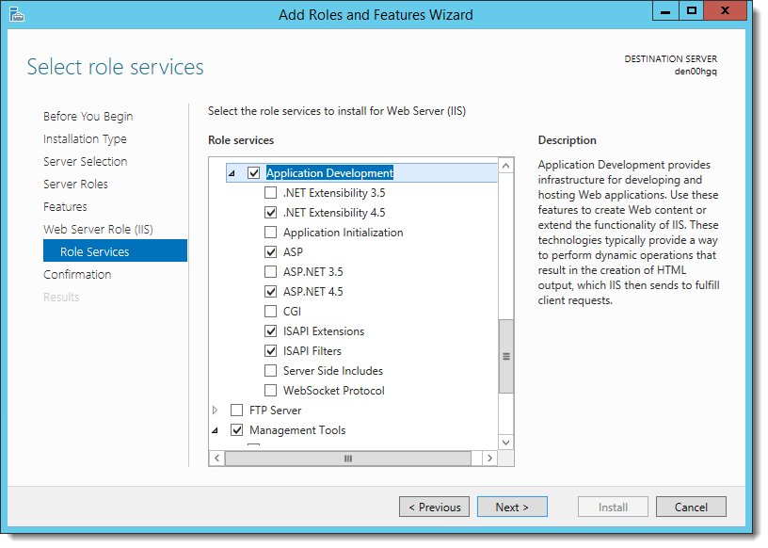The height and width of the screenshot is (548, 768).
Task: Check the .NET Extensibility 3.5 checkbox
Action: pos(270,193)
